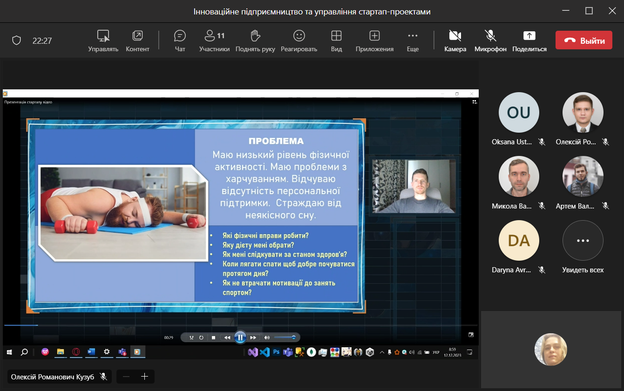Screen dimensions: 624x391
Task: Open the React emoji menu
Action: 298,40
